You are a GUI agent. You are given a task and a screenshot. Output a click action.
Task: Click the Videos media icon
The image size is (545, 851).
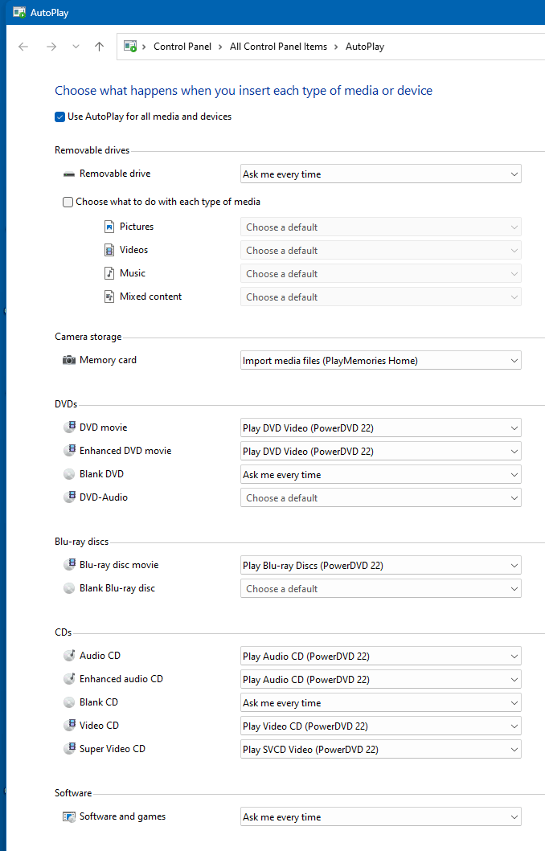109,250
